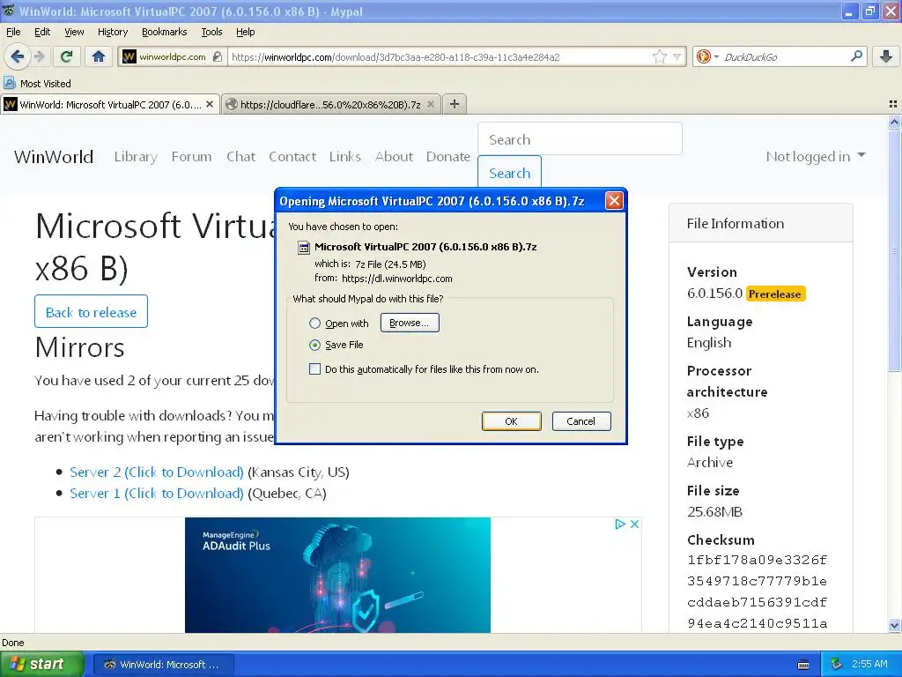Close the cloudflare 7z tab
This screenshot has width=902, height=677.
pos(430,104)
